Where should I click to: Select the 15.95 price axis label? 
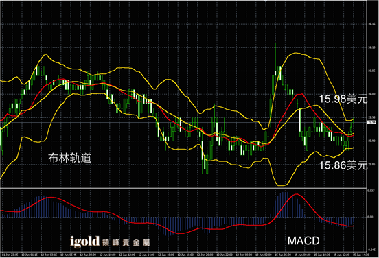[371, 117]
